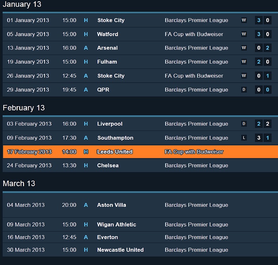Click Barclays Premier League in Chelsea row

pyautogui.click(x=197, y=166)
